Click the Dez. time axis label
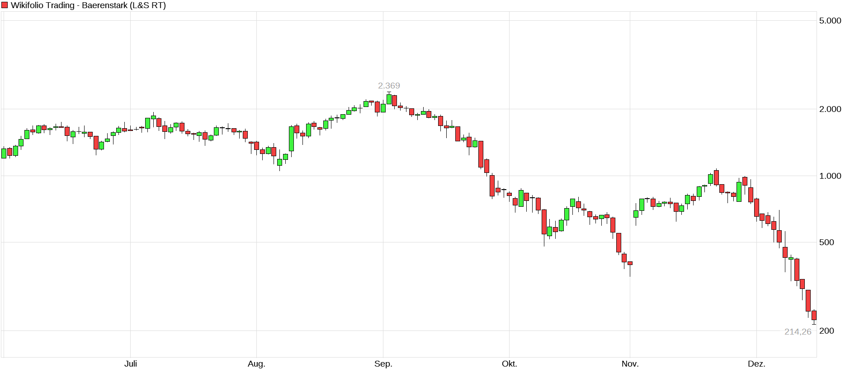Screen dimensions: 850x386 tap(756, 364)
